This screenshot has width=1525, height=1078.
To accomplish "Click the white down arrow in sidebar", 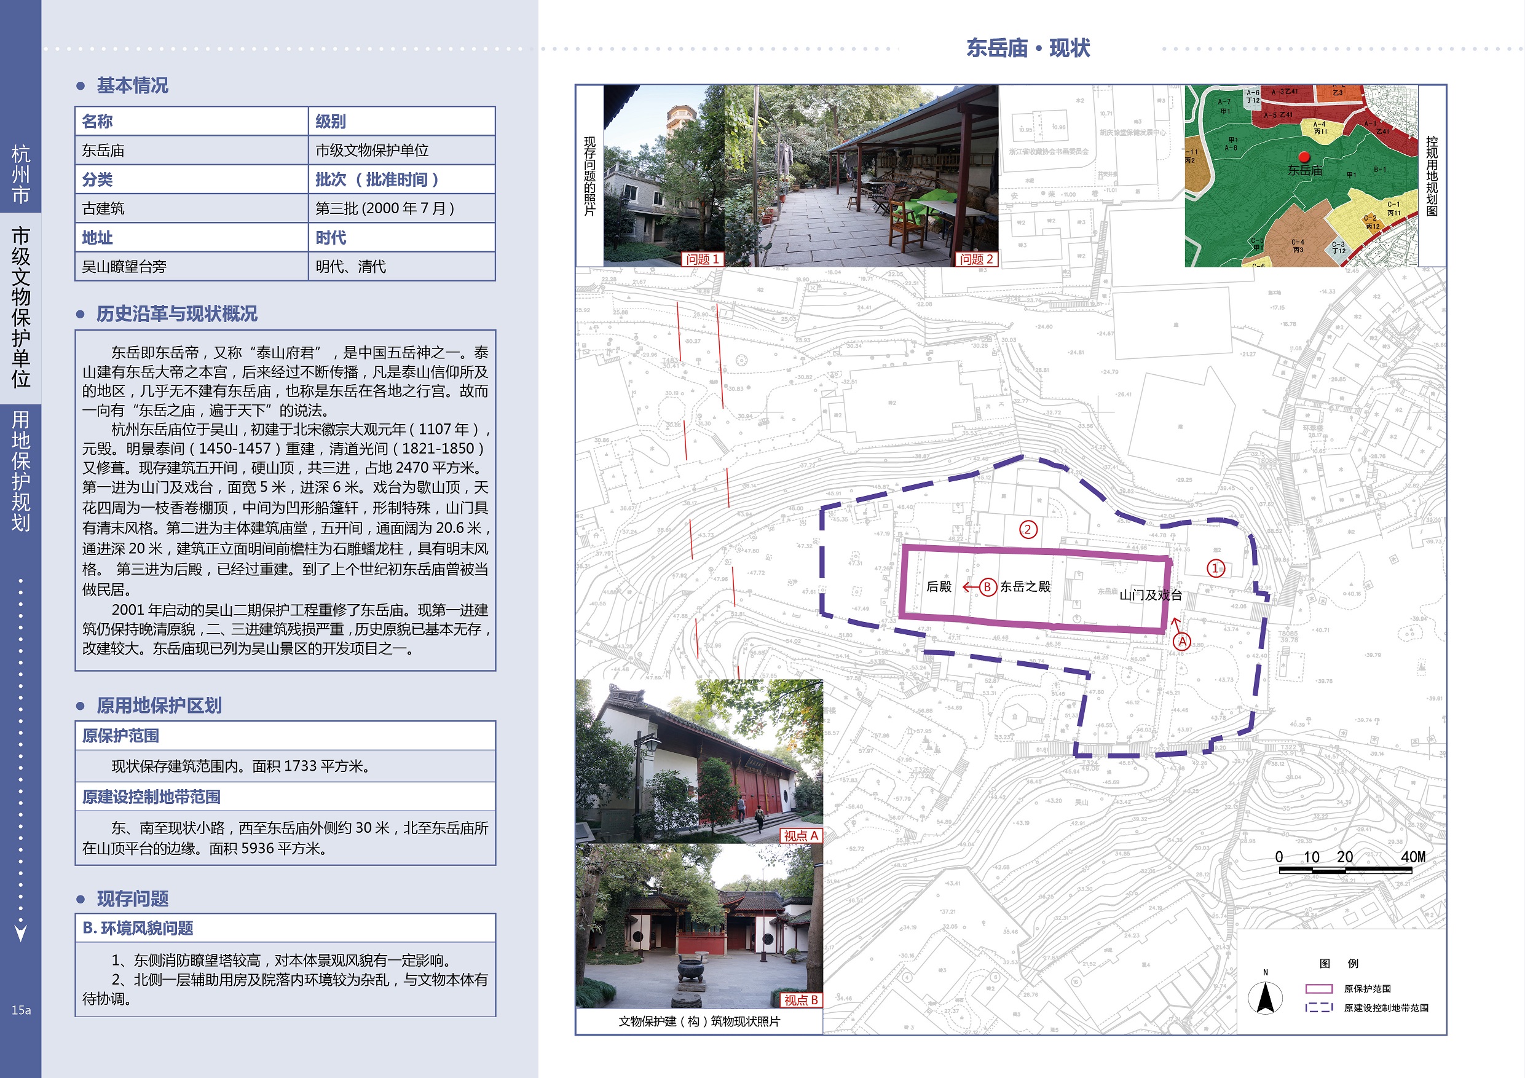I will (x=20, y=932).
